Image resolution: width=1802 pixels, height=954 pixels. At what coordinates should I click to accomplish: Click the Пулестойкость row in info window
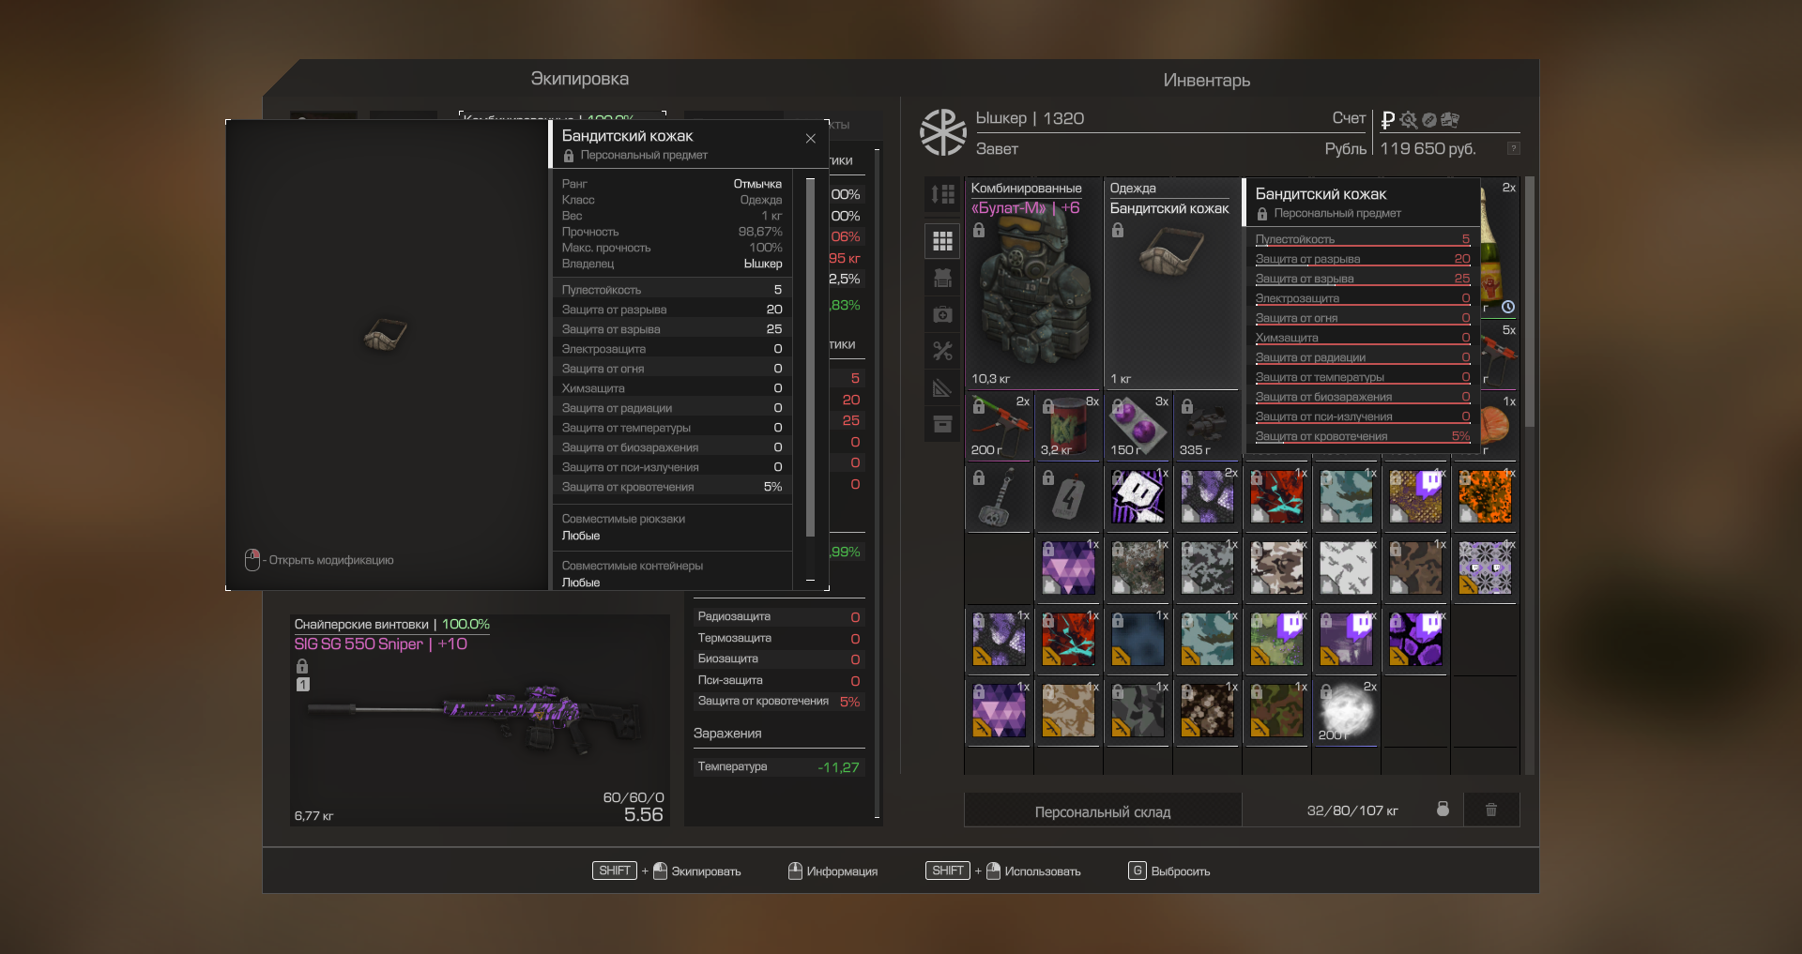pos(672,290)
